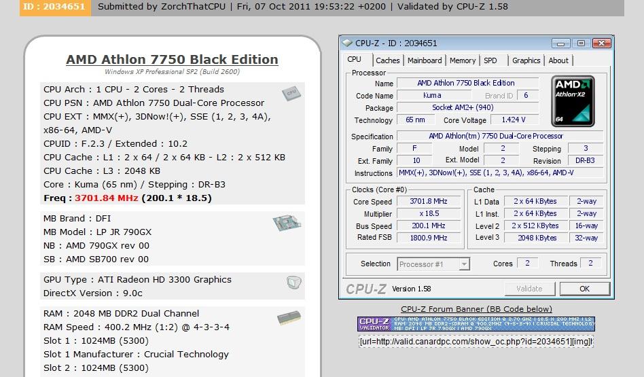The width and height of the screenshot is (644, 377).
Task: Click Slot 1 Manufacturer Crucial Technology line
Action: [136, 355]
